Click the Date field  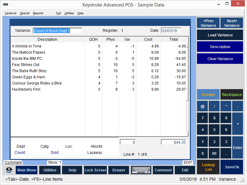click(171, 31)
